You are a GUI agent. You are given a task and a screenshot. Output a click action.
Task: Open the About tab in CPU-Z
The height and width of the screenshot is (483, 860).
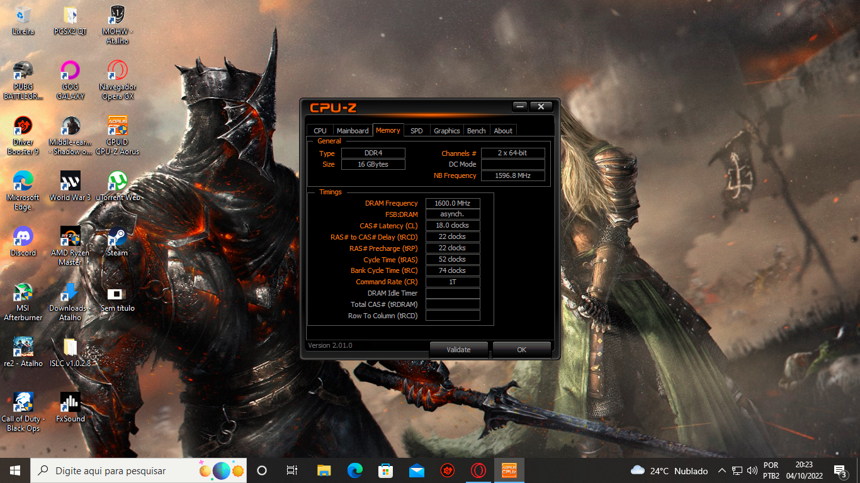(503, 131)
